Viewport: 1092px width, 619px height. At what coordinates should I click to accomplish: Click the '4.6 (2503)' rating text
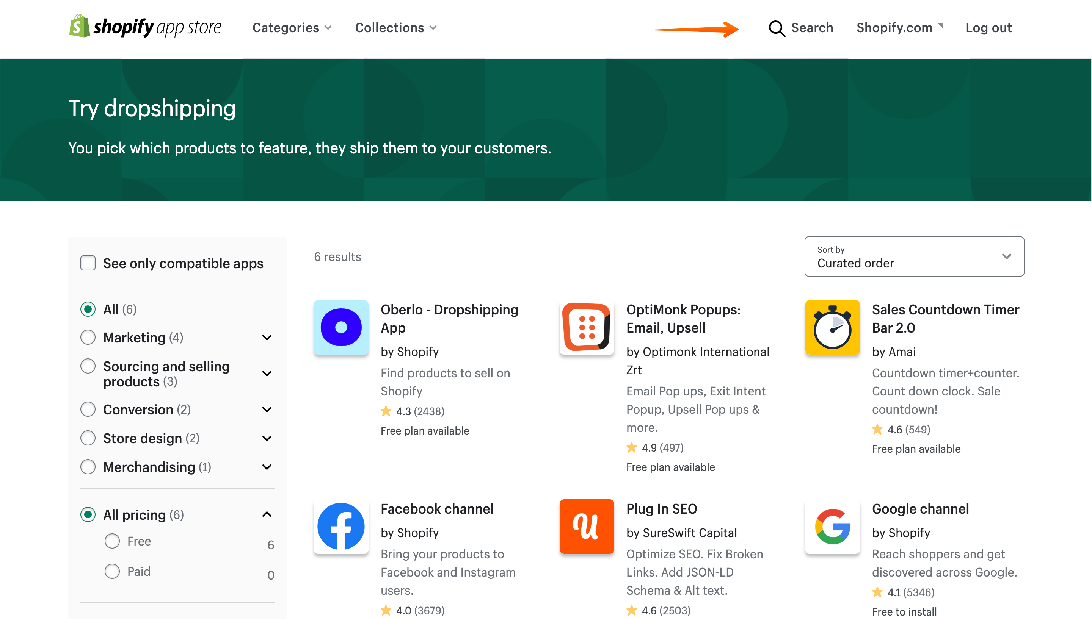[666, 611]
